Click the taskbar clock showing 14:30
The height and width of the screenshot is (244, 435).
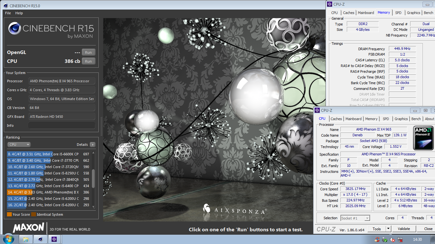pos(417,240)
